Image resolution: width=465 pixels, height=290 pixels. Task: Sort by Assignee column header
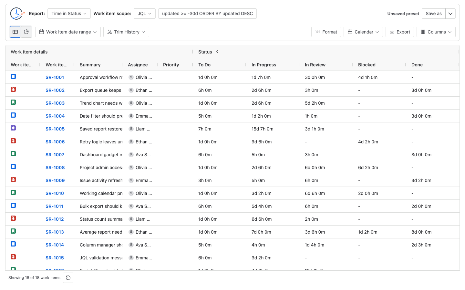pyautogui.click(x=138, y=65)
